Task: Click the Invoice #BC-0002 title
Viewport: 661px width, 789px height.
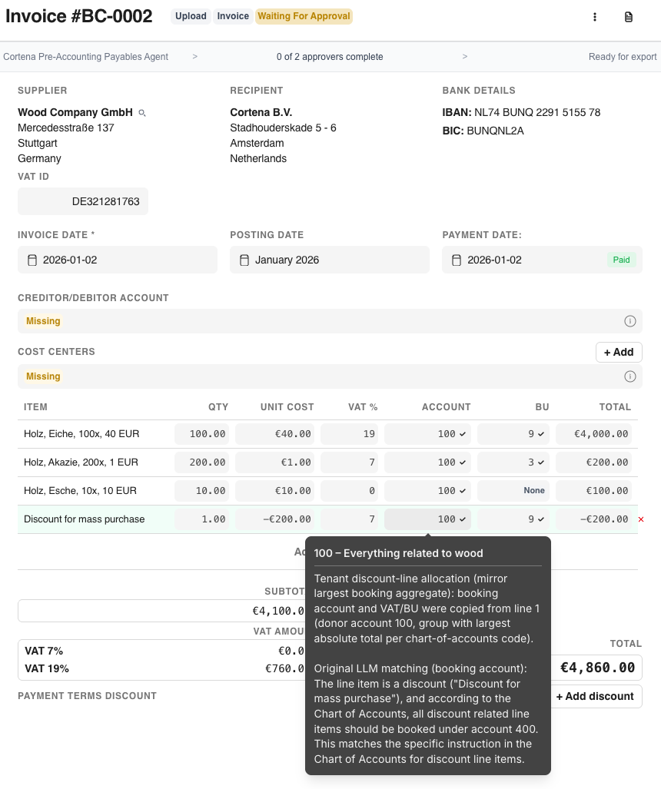Action: [x=79, y=16]
